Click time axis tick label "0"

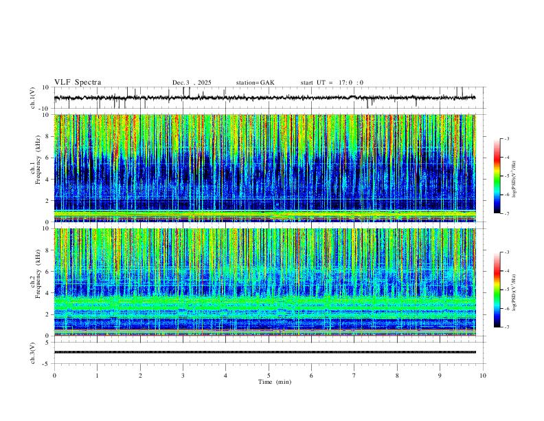pos(54,376)
